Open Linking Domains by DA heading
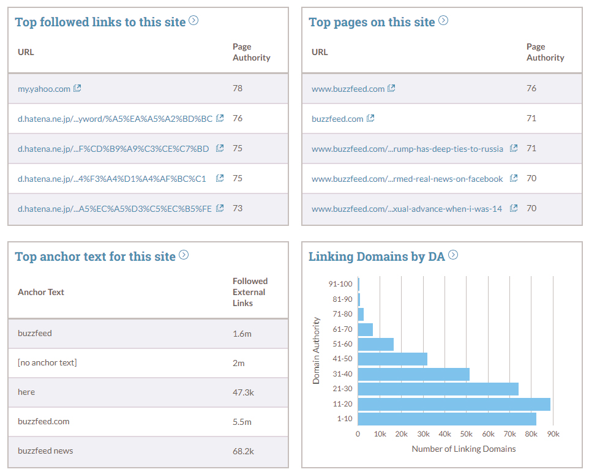Viewport: 589px width, 472px height. click(377, 257)
